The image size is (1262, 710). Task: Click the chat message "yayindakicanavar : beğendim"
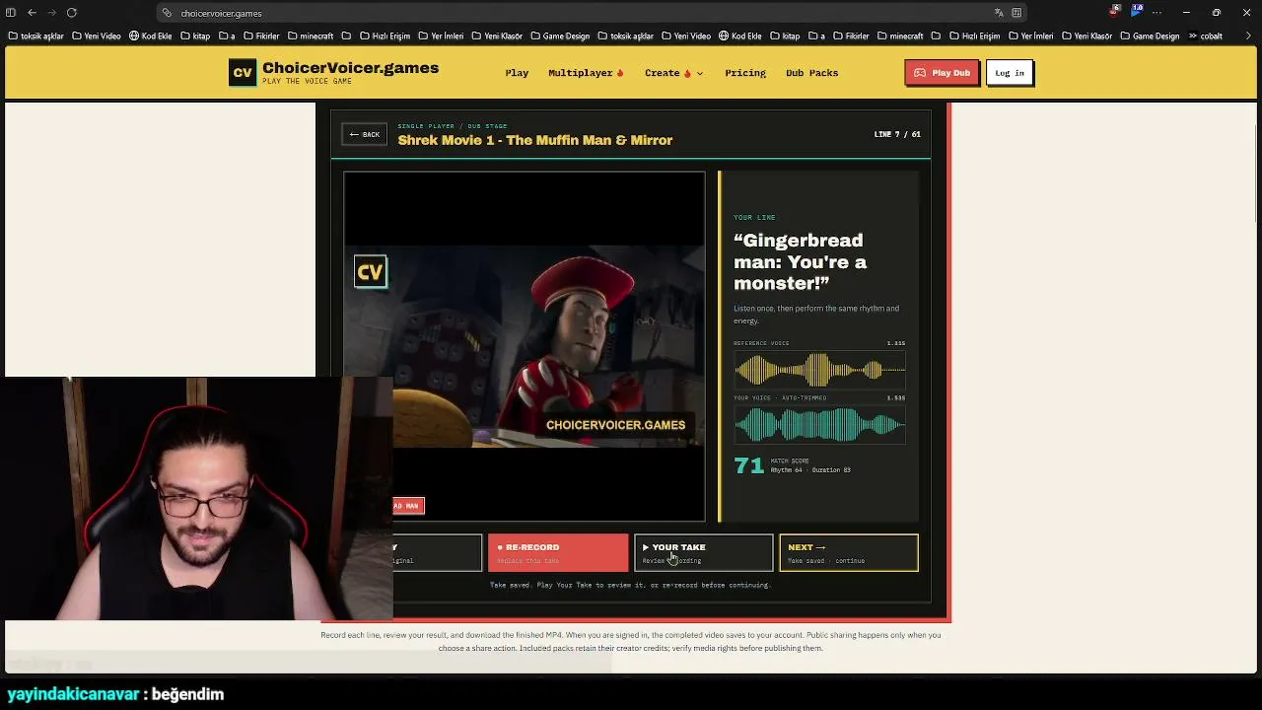[115, 694]
